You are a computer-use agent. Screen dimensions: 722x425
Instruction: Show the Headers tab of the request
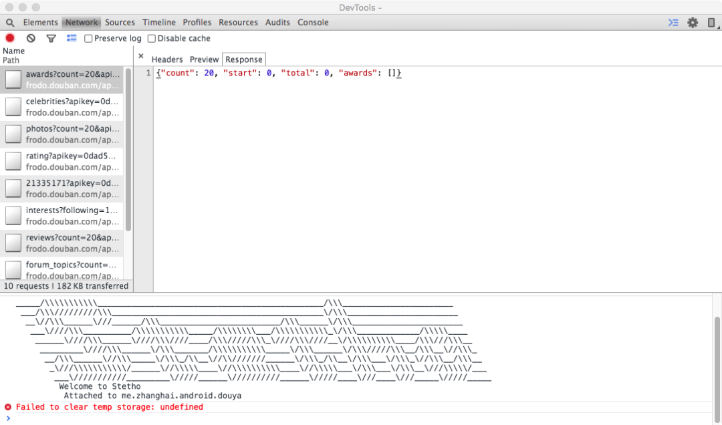167,59
